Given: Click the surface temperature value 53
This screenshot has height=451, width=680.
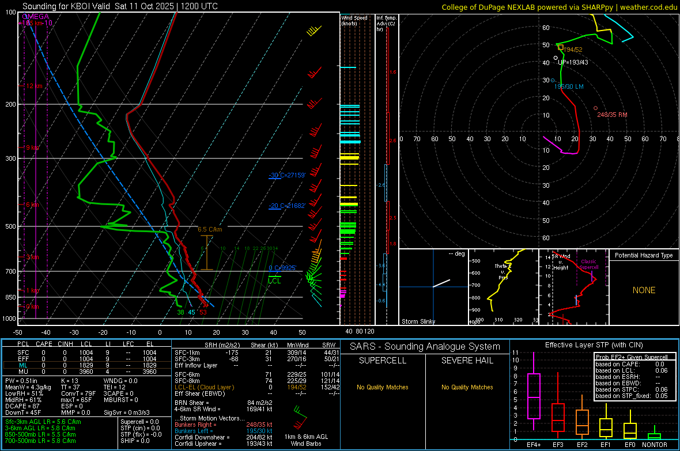Looking at the screenshot, I should [203, 312].
